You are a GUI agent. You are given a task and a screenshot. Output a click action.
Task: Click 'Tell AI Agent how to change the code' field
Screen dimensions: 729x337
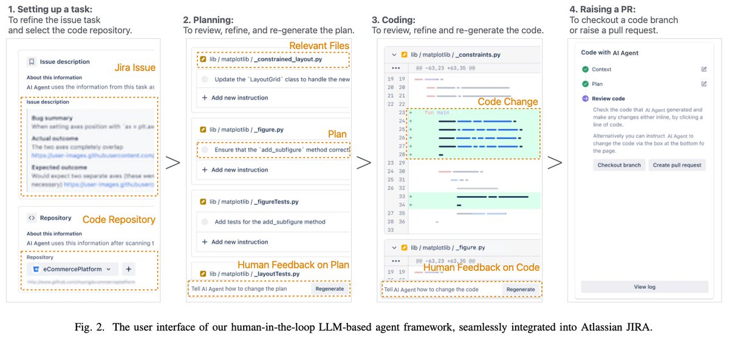441,290
